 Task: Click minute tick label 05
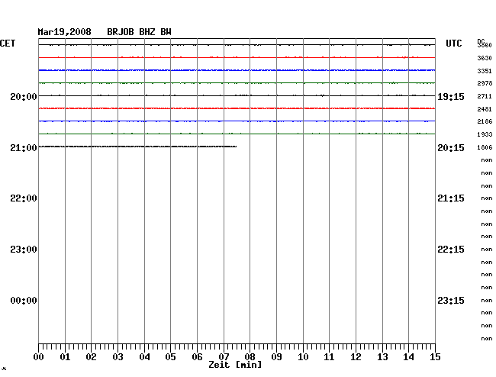pyautogui.click(x=170, y=357)
